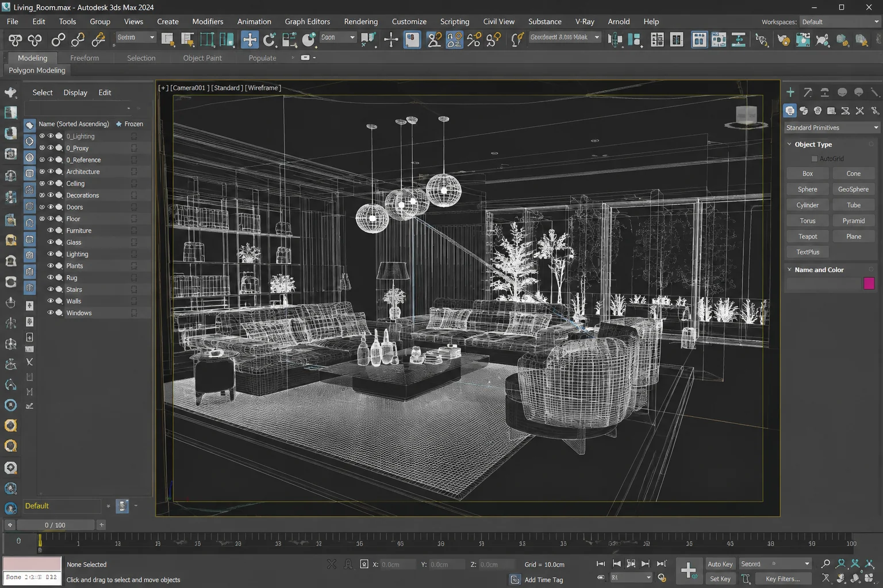The image size is (883, 588).
Task: Click the ViewCube in the camera viewport
Action: coord(746,115)
